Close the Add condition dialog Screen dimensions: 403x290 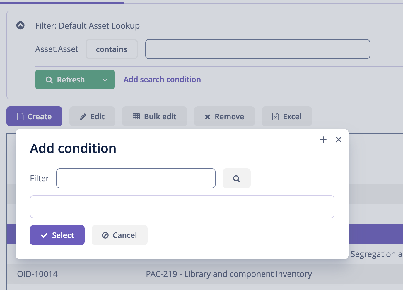pos(339,139)
